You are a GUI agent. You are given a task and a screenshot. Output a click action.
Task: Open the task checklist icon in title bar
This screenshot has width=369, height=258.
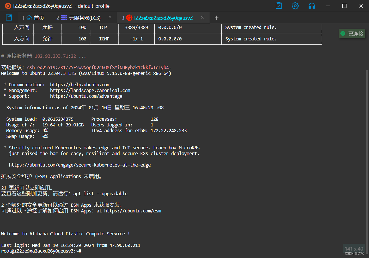coord(279,6)
